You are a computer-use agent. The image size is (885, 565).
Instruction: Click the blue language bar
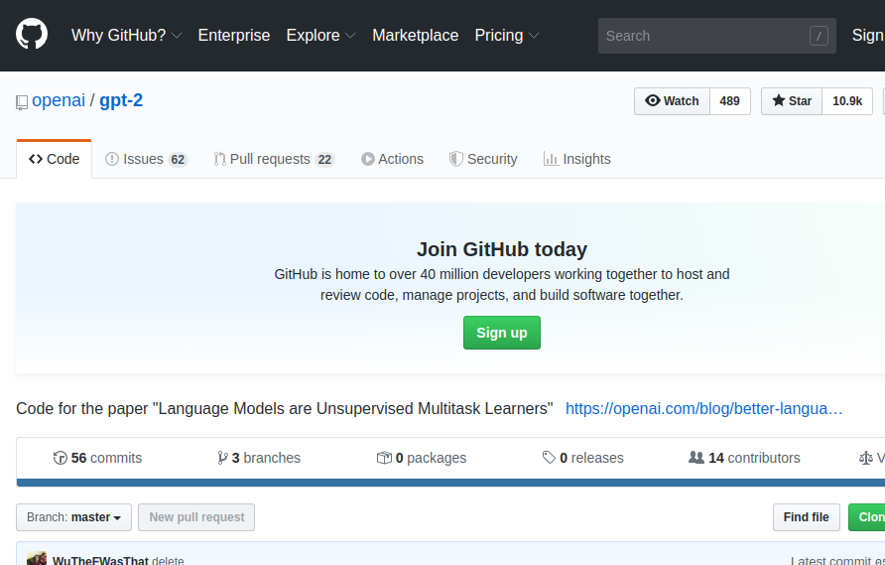[451, 483]
